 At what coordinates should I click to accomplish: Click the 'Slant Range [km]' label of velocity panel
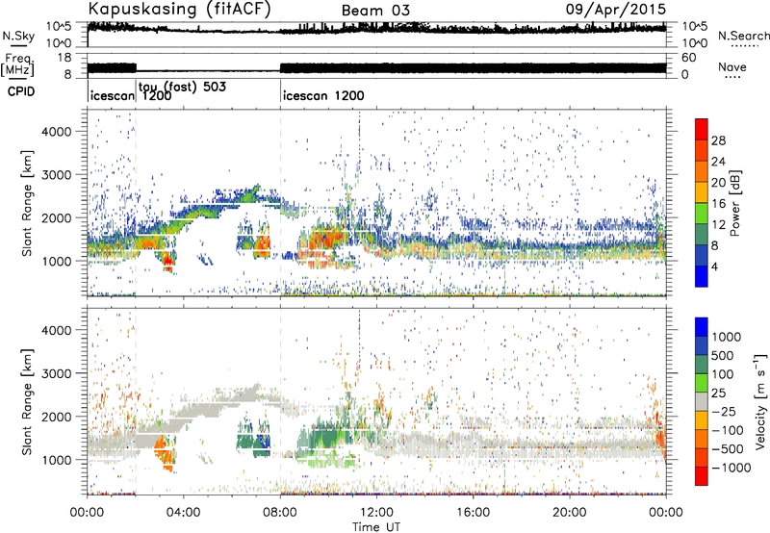click(x=27, y=401)
